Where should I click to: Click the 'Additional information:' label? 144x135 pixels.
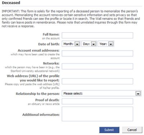click(x=41, y=115)
